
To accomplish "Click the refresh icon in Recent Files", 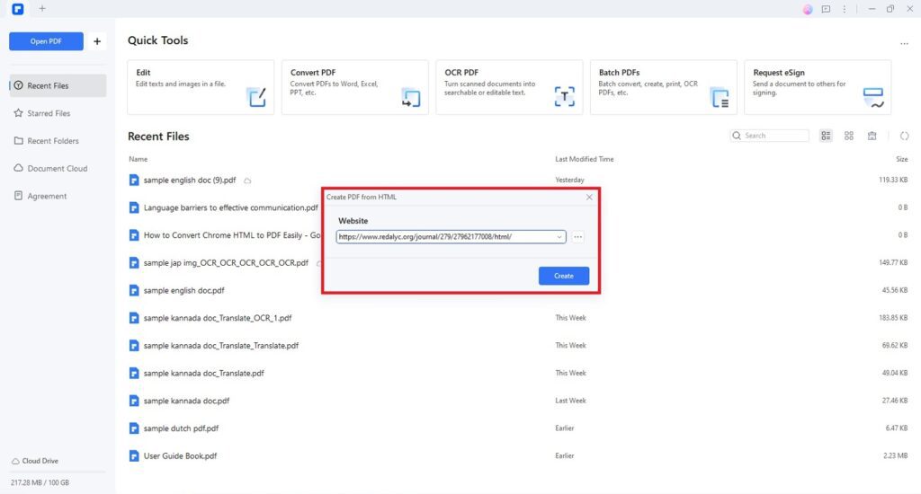I will [904, 136].
